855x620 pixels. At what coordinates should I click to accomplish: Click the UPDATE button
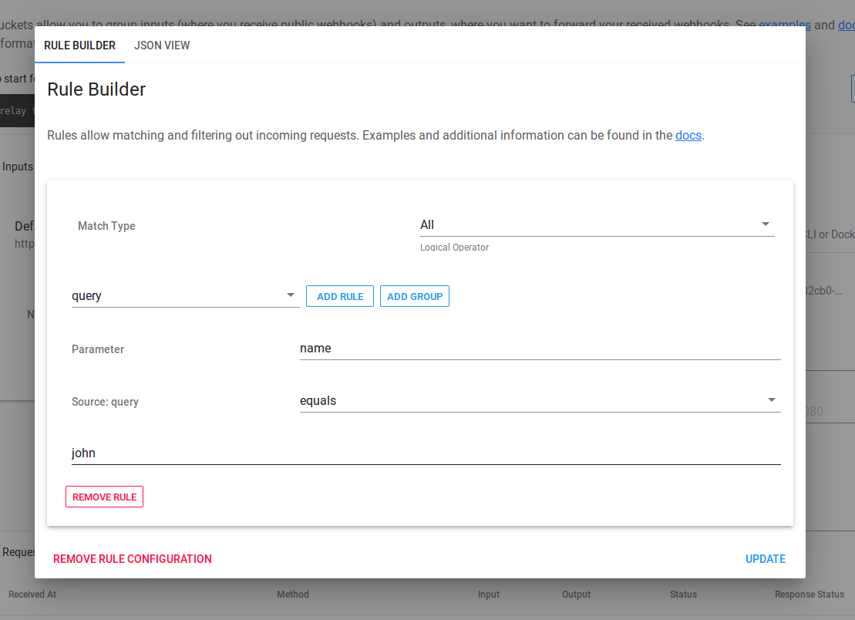pos(765,558)
